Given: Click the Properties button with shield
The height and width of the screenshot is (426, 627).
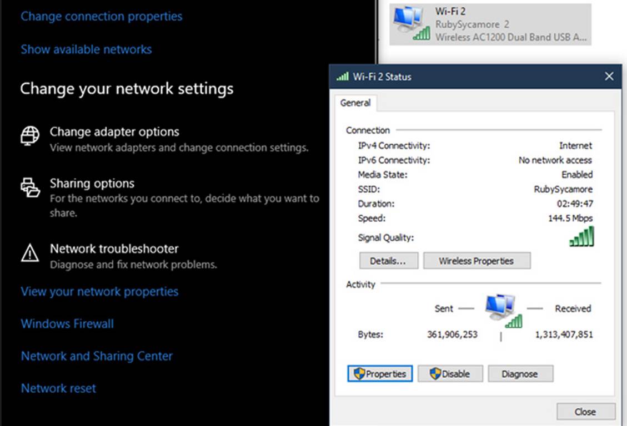Looking at the screenshot, I should pos(380,374).
